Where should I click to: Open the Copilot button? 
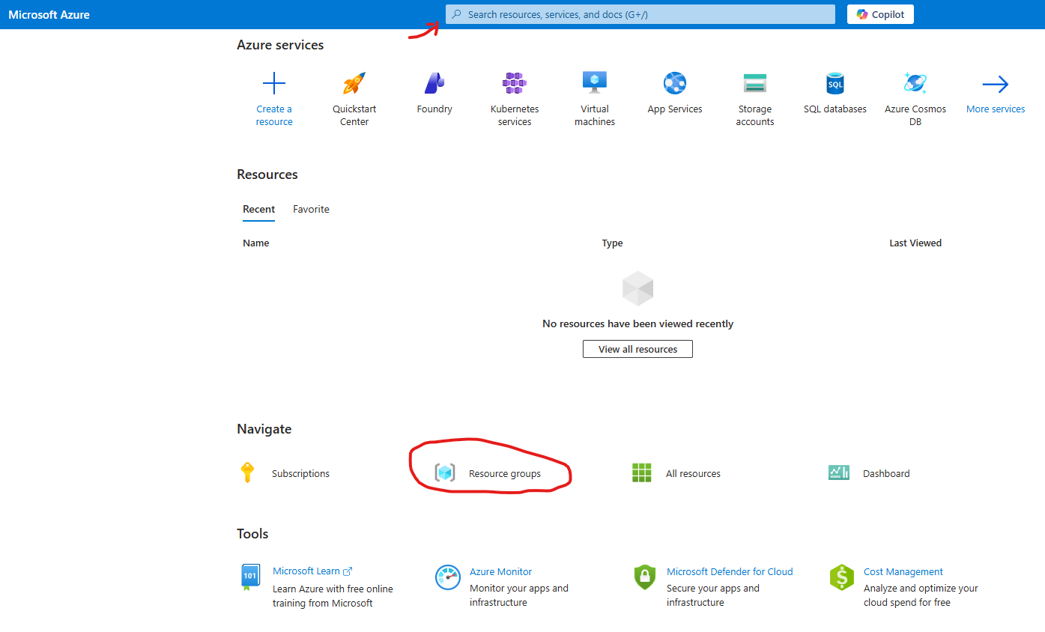point(880,14)
